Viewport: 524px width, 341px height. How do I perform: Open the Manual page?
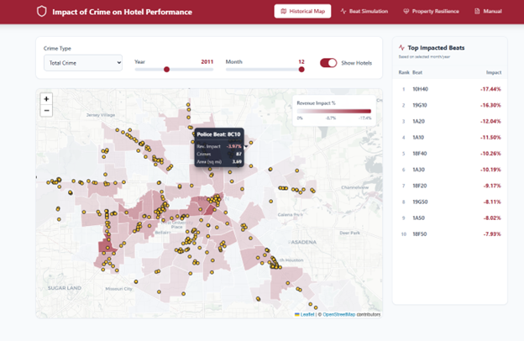point(488,12)
